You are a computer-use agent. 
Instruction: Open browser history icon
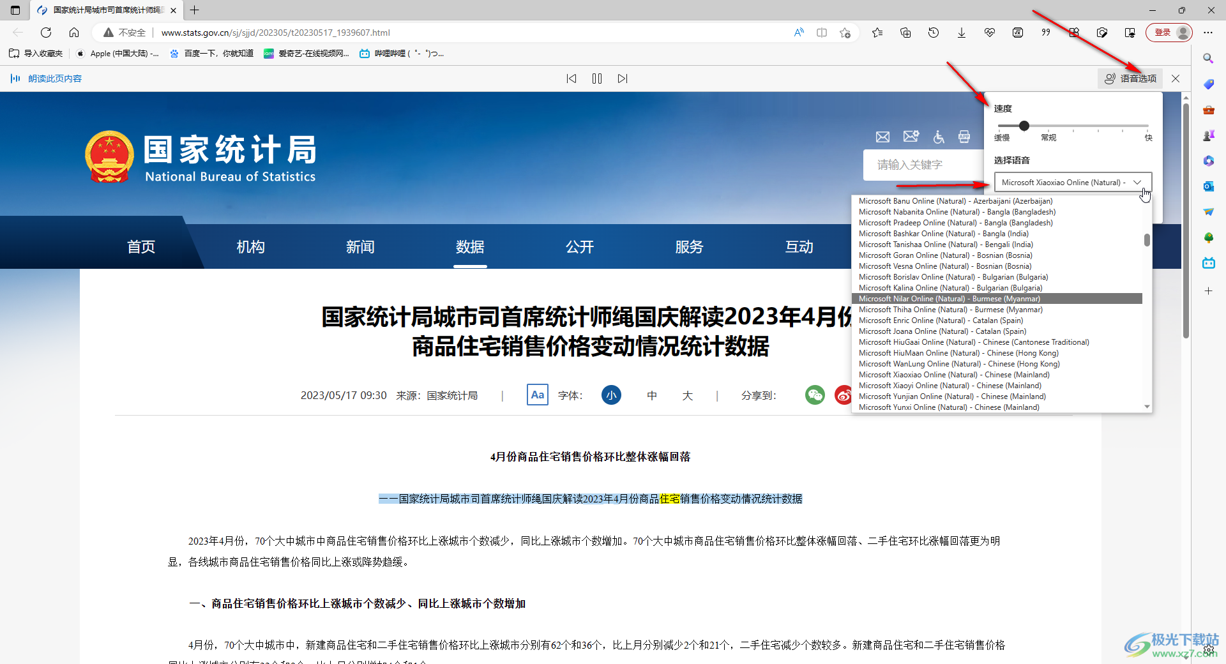click(x=934, y=33)
